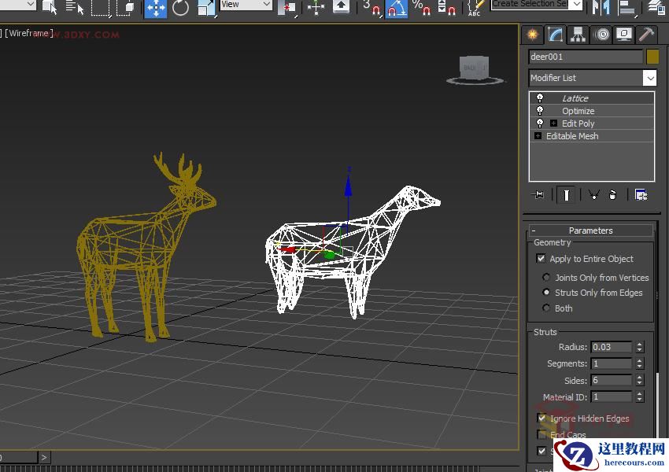Toggle Lattice modifier lightbulb visibility
This screenshot has width=669, height=472.
tap(539, 98)
